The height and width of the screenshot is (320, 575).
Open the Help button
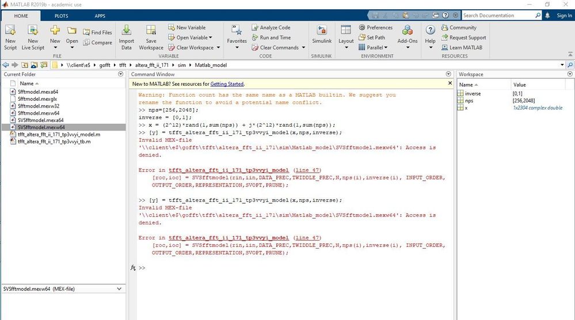430,37
